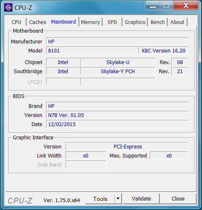Click the Manufacturer field showing HP
The width and height of the screenshot is (202, 210).
(117, 41)
